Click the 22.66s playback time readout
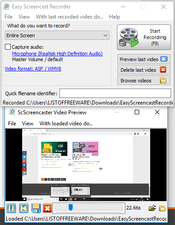 tap(133, 208)
